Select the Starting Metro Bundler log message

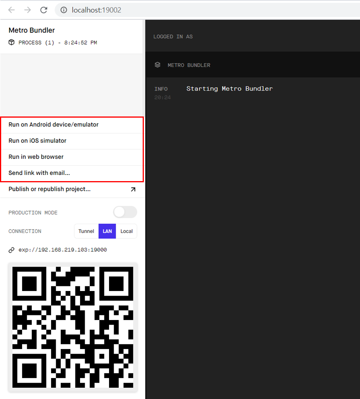point(230,89)
